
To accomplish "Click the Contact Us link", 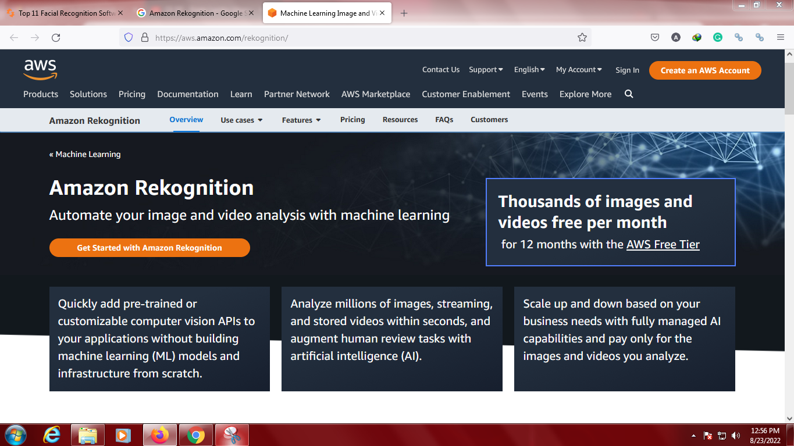I will coord(441,70).
